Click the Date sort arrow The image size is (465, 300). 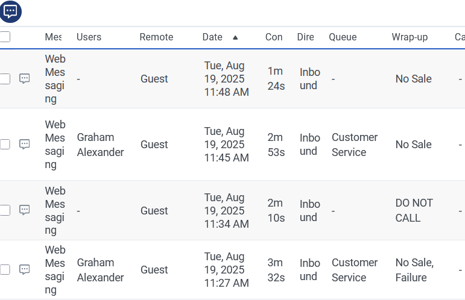(235, 37)
